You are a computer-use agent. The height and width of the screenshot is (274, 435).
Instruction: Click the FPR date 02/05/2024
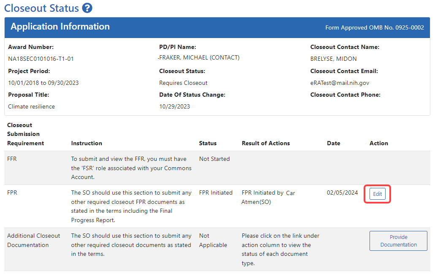342,193
